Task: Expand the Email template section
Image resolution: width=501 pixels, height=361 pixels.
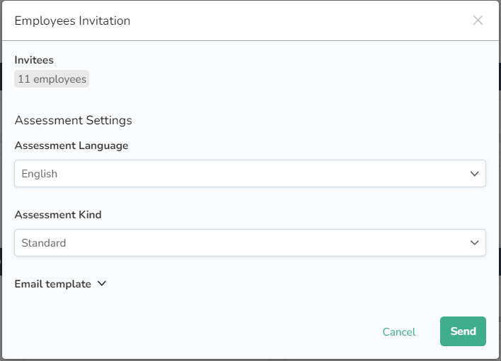Action: tap(60, 284)
